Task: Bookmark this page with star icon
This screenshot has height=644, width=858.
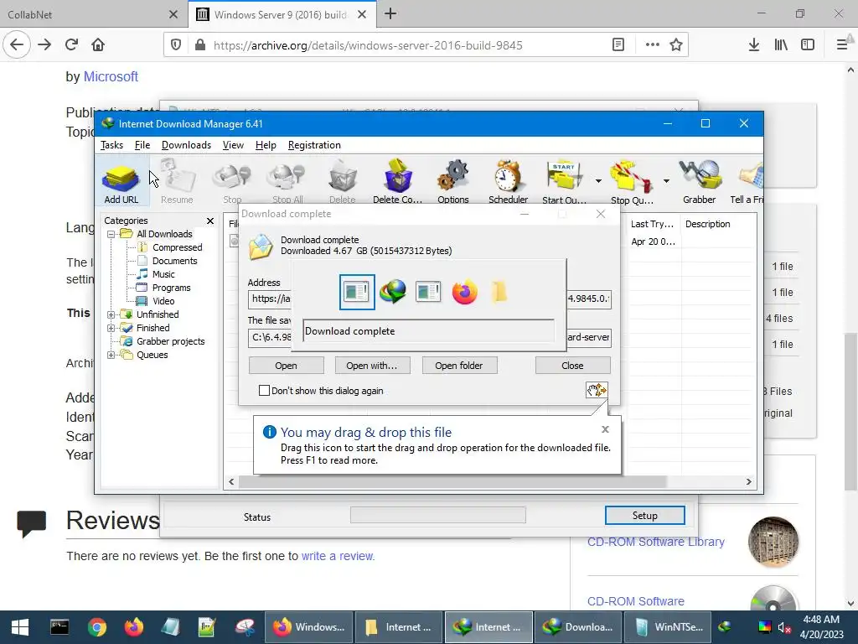Action: [676, 45]
